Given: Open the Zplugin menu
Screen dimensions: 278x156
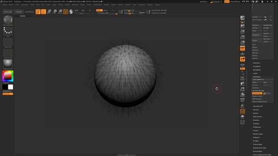Looking at the screenshot, I should (150, 5).
